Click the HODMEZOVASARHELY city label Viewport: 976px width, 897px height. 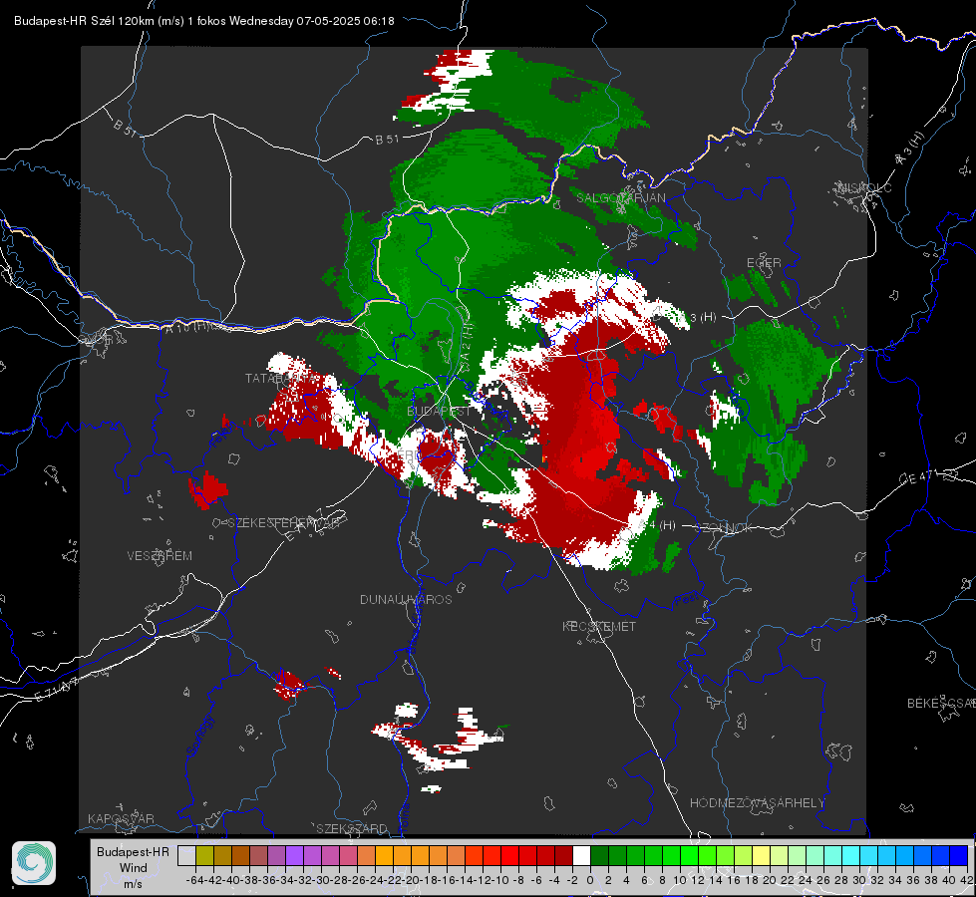[757, 803]
